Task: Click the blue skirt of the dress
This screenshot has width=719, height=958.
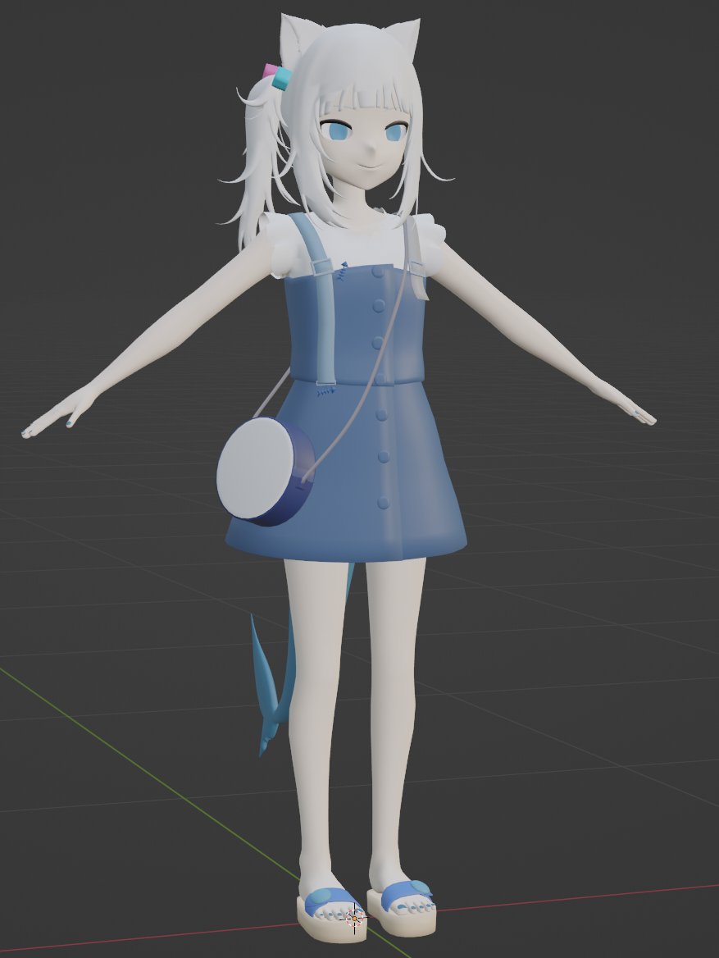Action: point(348,471)
